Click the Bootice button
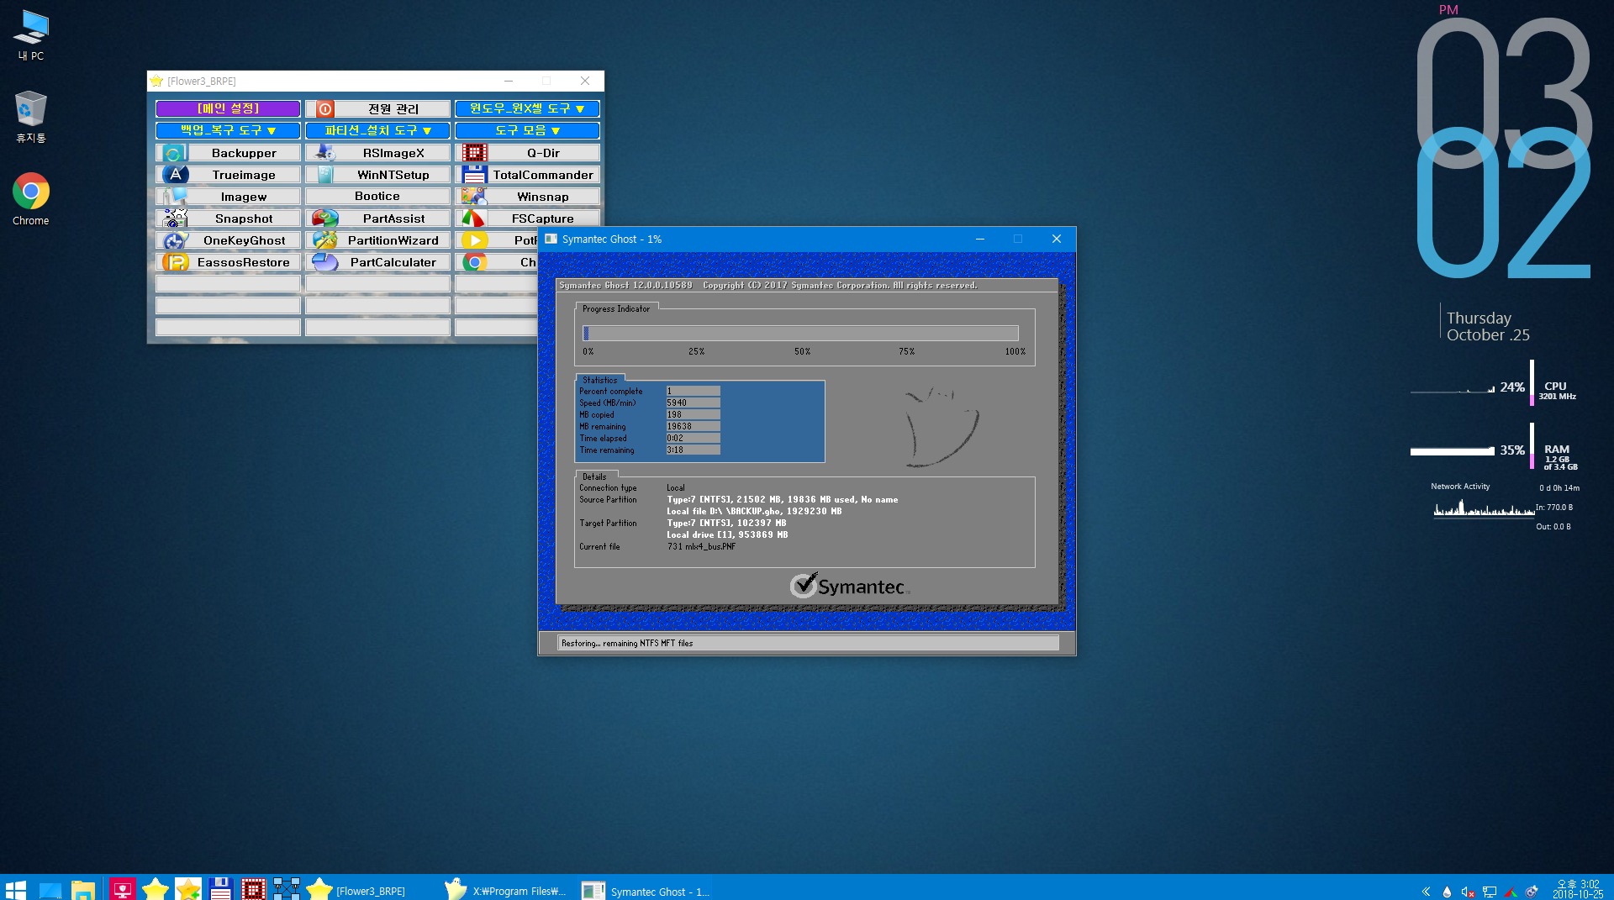Image resolution: width=1614 pixels, height=900 pixels. 377,197
